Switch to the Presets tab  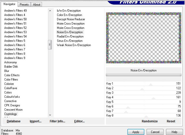coord(24,5)
